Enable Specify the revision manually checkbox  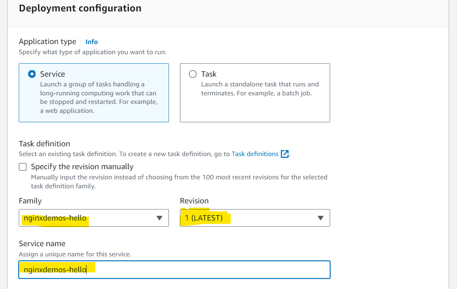[x=23, y=167]
